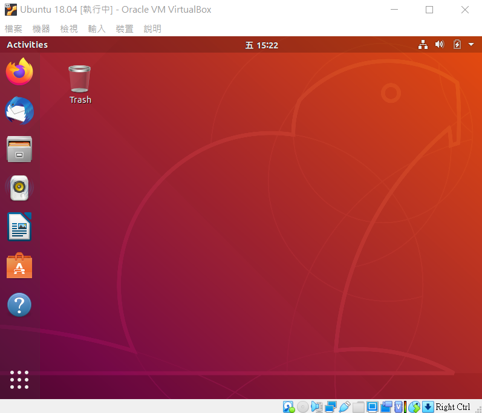Open the 裝置 menu in VirtualBox
This screenshot has width=482, height=413.
click(125, 29)
